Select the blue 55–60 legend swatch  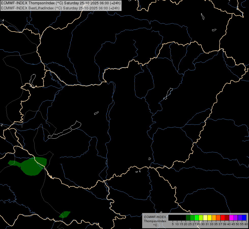click(244, 218)
